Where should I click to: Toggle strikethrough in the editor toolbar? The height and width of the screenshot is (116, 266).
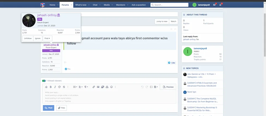[64, 87]
